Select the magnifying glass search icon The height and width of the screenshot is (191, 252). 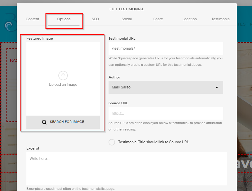(x=44, y=122)
